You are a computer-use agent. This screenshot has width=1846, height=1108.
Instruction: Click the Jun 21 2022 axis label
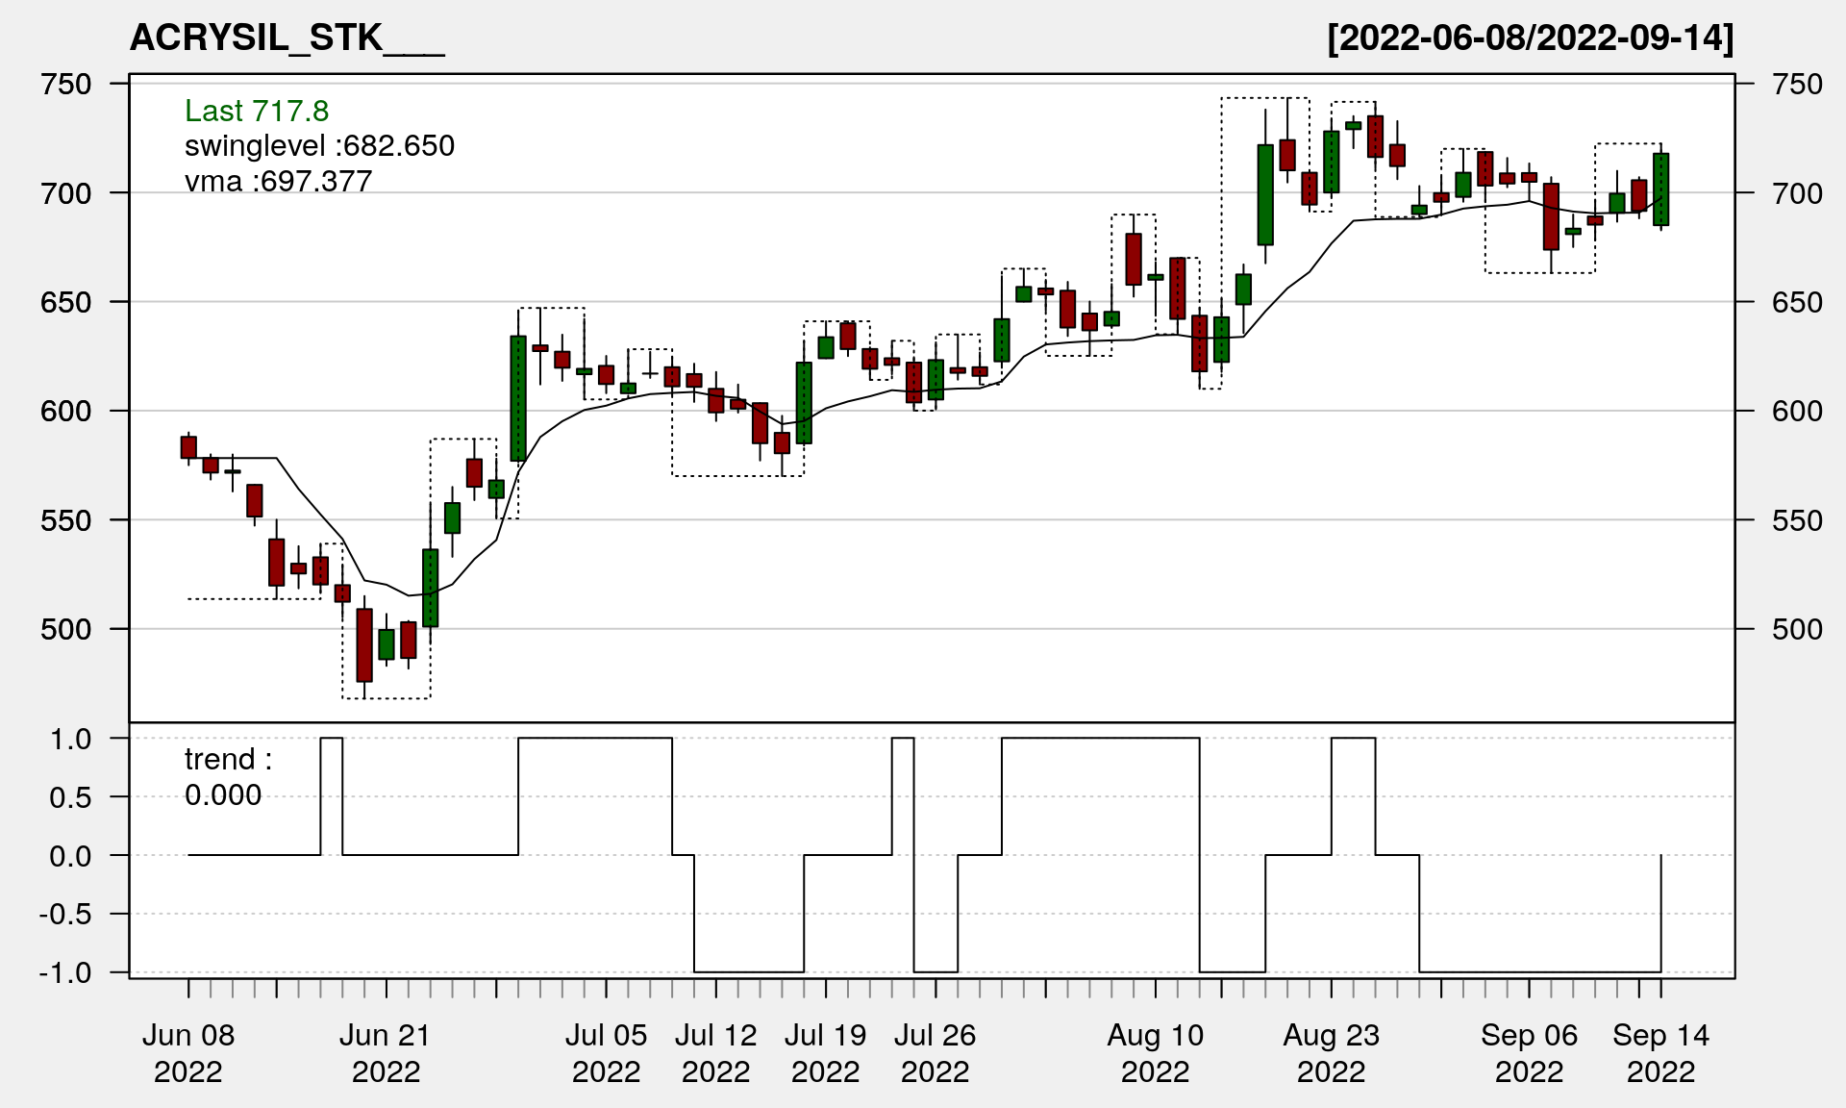coord(386,1052)
